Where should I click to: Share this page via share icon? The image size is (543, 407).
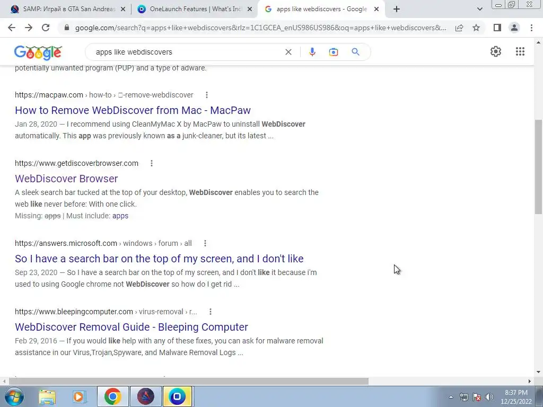point(459,28)
